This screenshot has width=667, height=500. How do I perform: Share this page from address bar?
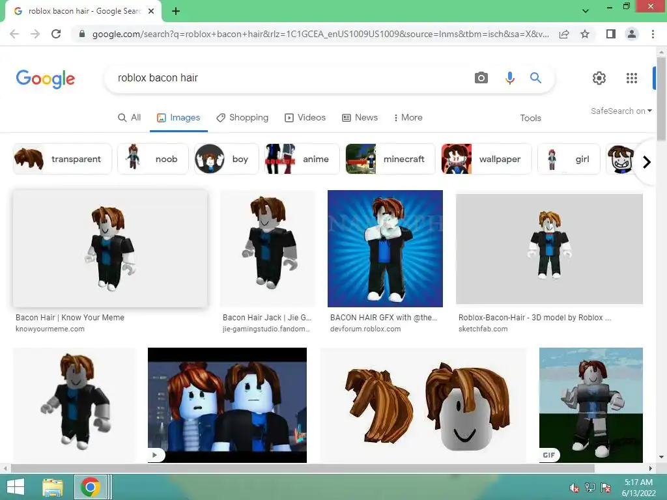(564, 34)
